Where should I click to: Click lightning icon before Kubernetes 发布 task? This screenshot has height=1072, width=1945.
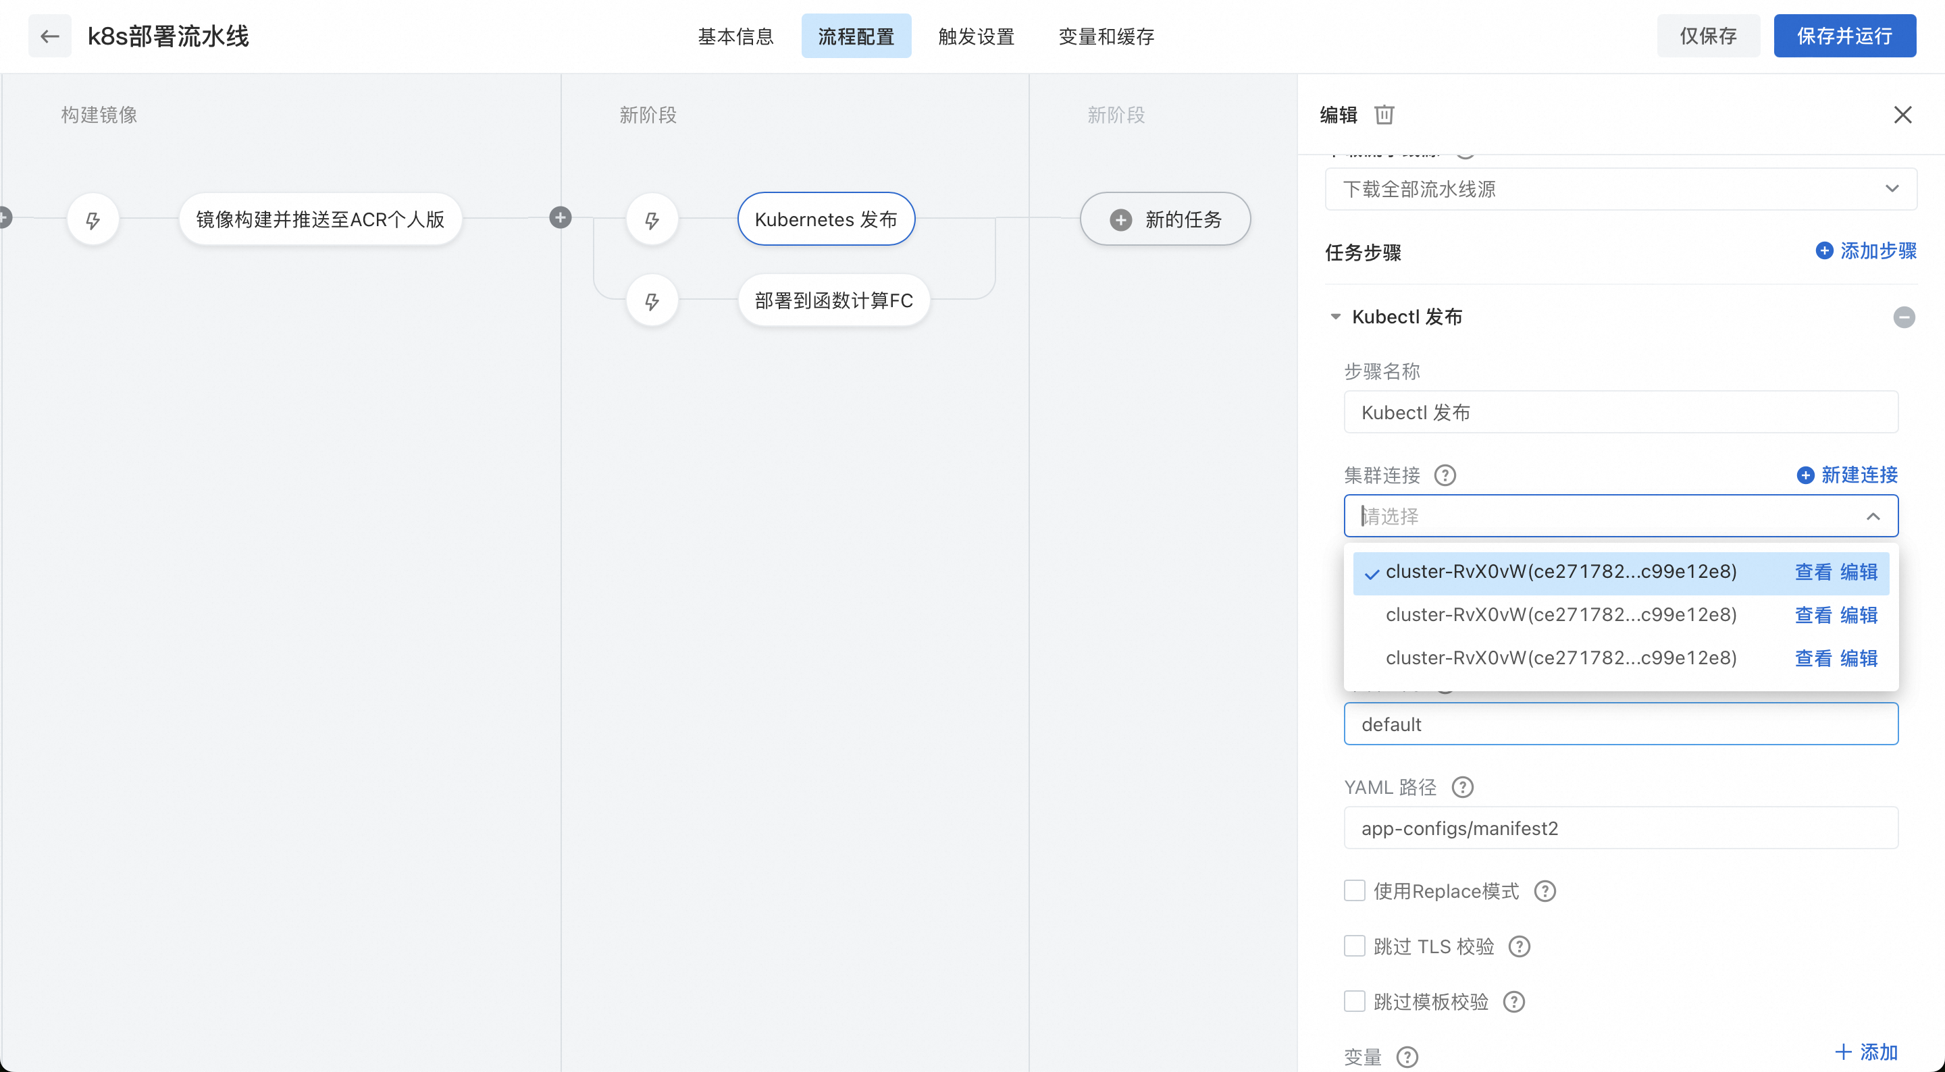[x=652, y=221]
